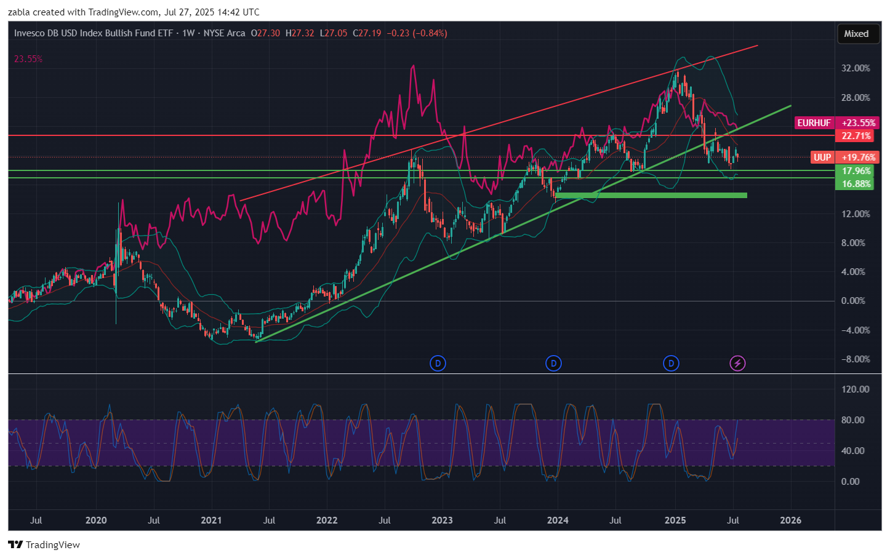Click the purple lightning event icon
The width and height of the screenshot is (890, 558).
click(x=737, y=364)
